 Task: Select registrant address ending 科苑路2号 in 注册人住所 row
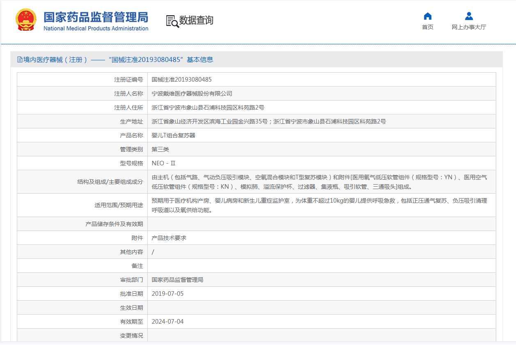[x=208, y=107]
